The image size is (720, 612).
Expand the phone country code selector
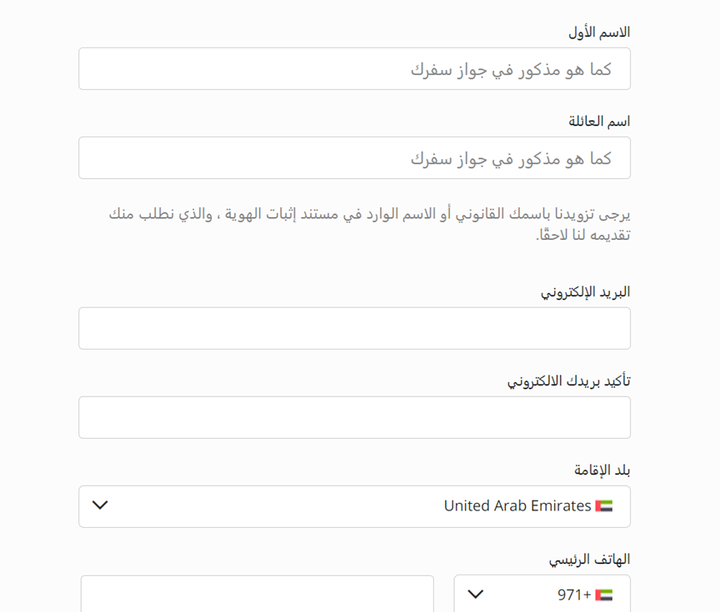coord(542,595)
